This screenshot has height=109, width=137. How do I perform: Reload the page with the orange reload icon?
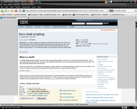point(12,11)
